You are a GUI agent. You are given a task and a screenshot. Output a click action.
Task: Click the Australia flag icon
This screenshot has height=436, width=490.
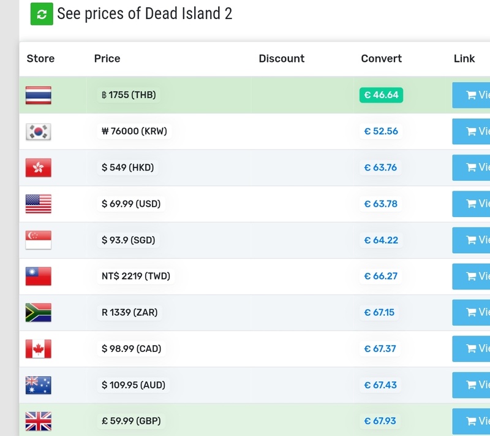(39, 385)
